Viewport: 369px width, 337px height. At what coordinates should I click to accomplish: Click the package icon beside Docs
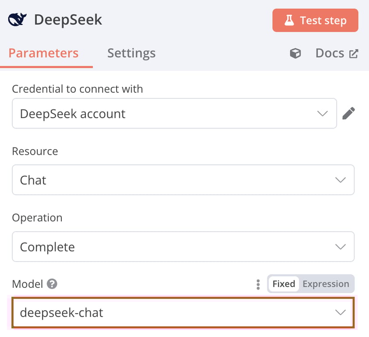click(x=295, y=53)
